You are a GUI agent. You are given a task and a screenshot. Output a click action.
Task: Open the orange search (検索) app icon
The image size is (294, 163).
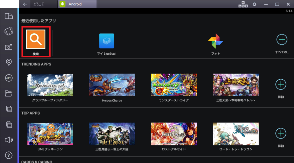click(x=36, y=39)
